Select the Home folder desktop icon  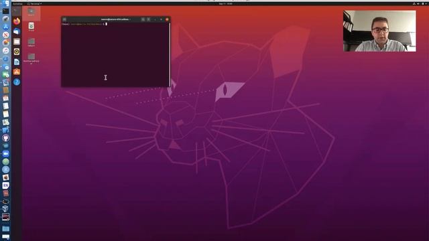32,12
